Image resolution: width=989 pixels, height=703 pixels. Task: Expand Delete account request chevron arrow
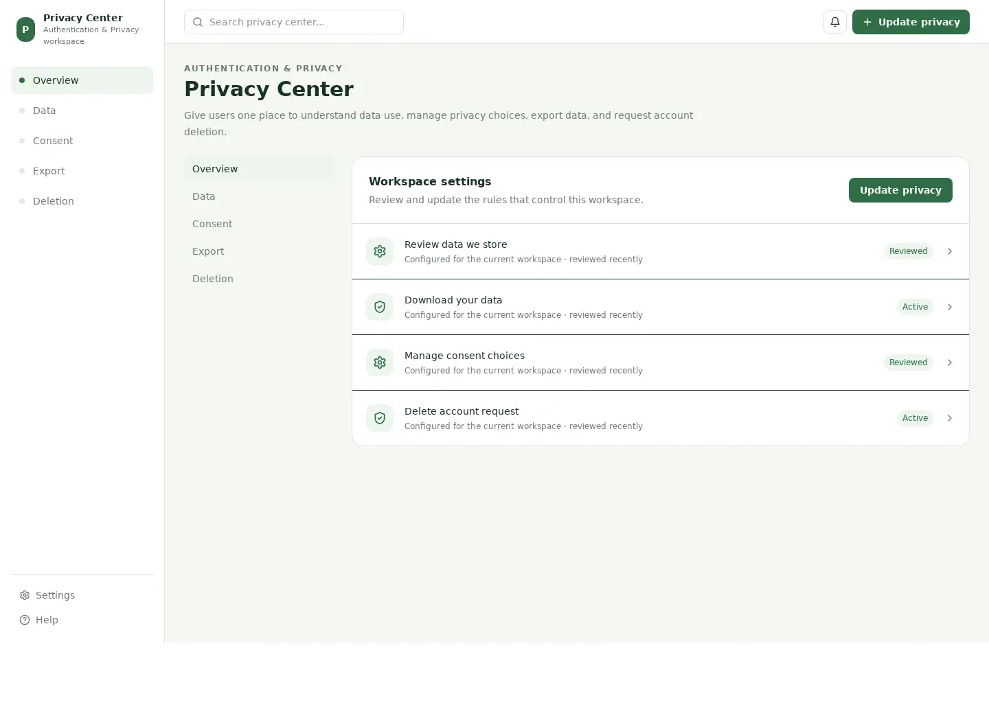click(x=950, y=418)
